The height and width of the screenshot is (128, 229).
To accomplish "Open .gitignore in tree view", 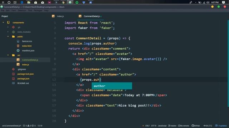I will coord(22,69).
